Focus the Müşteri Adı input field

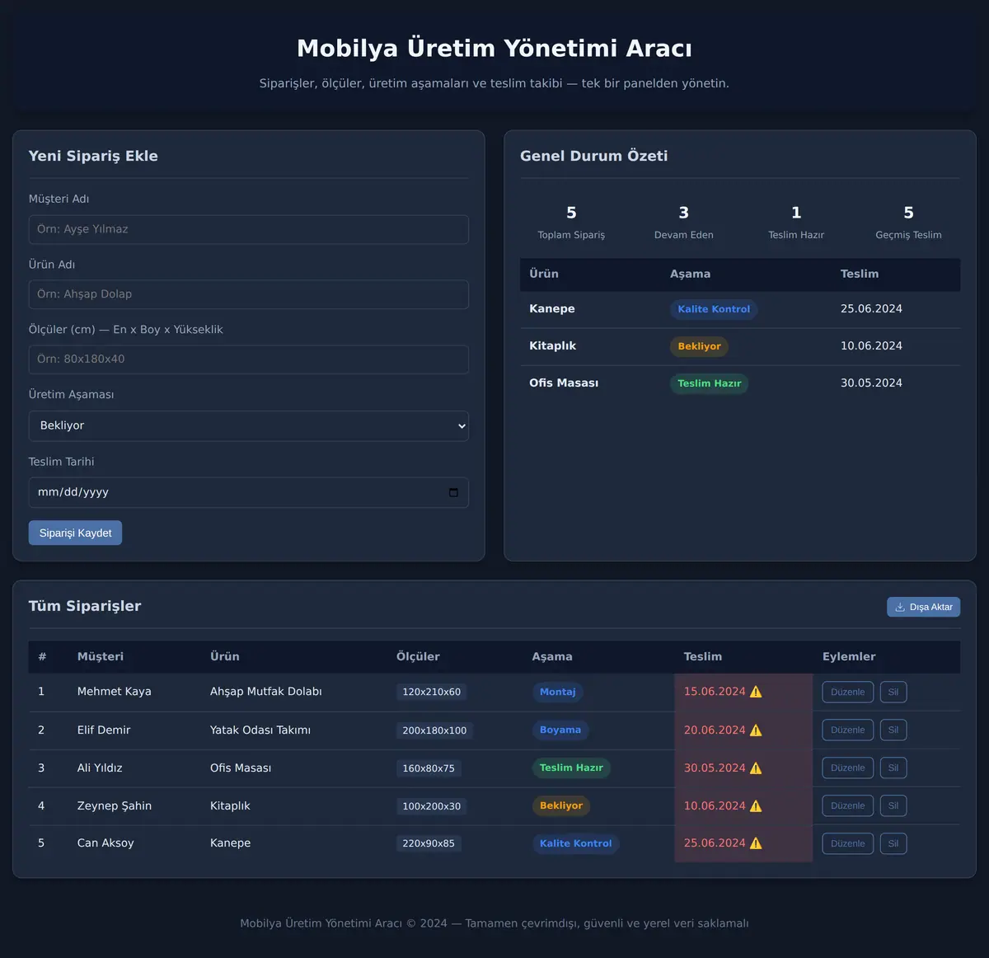click(249, 229)
